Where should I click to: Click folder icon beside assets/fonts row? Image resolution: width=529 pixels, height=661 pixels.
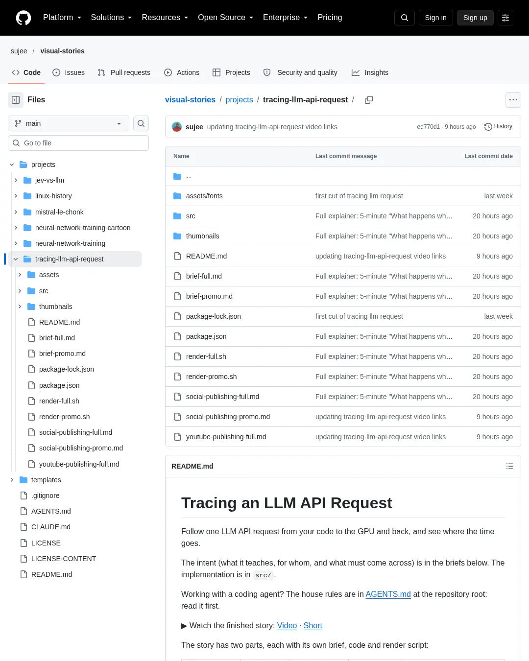click(x=177, y=196)
